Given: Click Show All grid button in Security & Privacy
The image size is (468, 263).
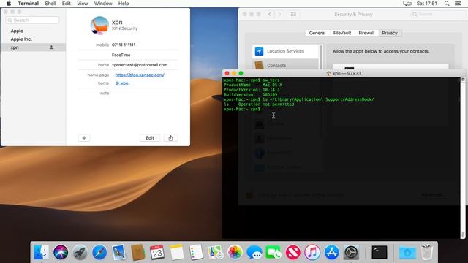Looking at the screenshot, I should [293, 15].
